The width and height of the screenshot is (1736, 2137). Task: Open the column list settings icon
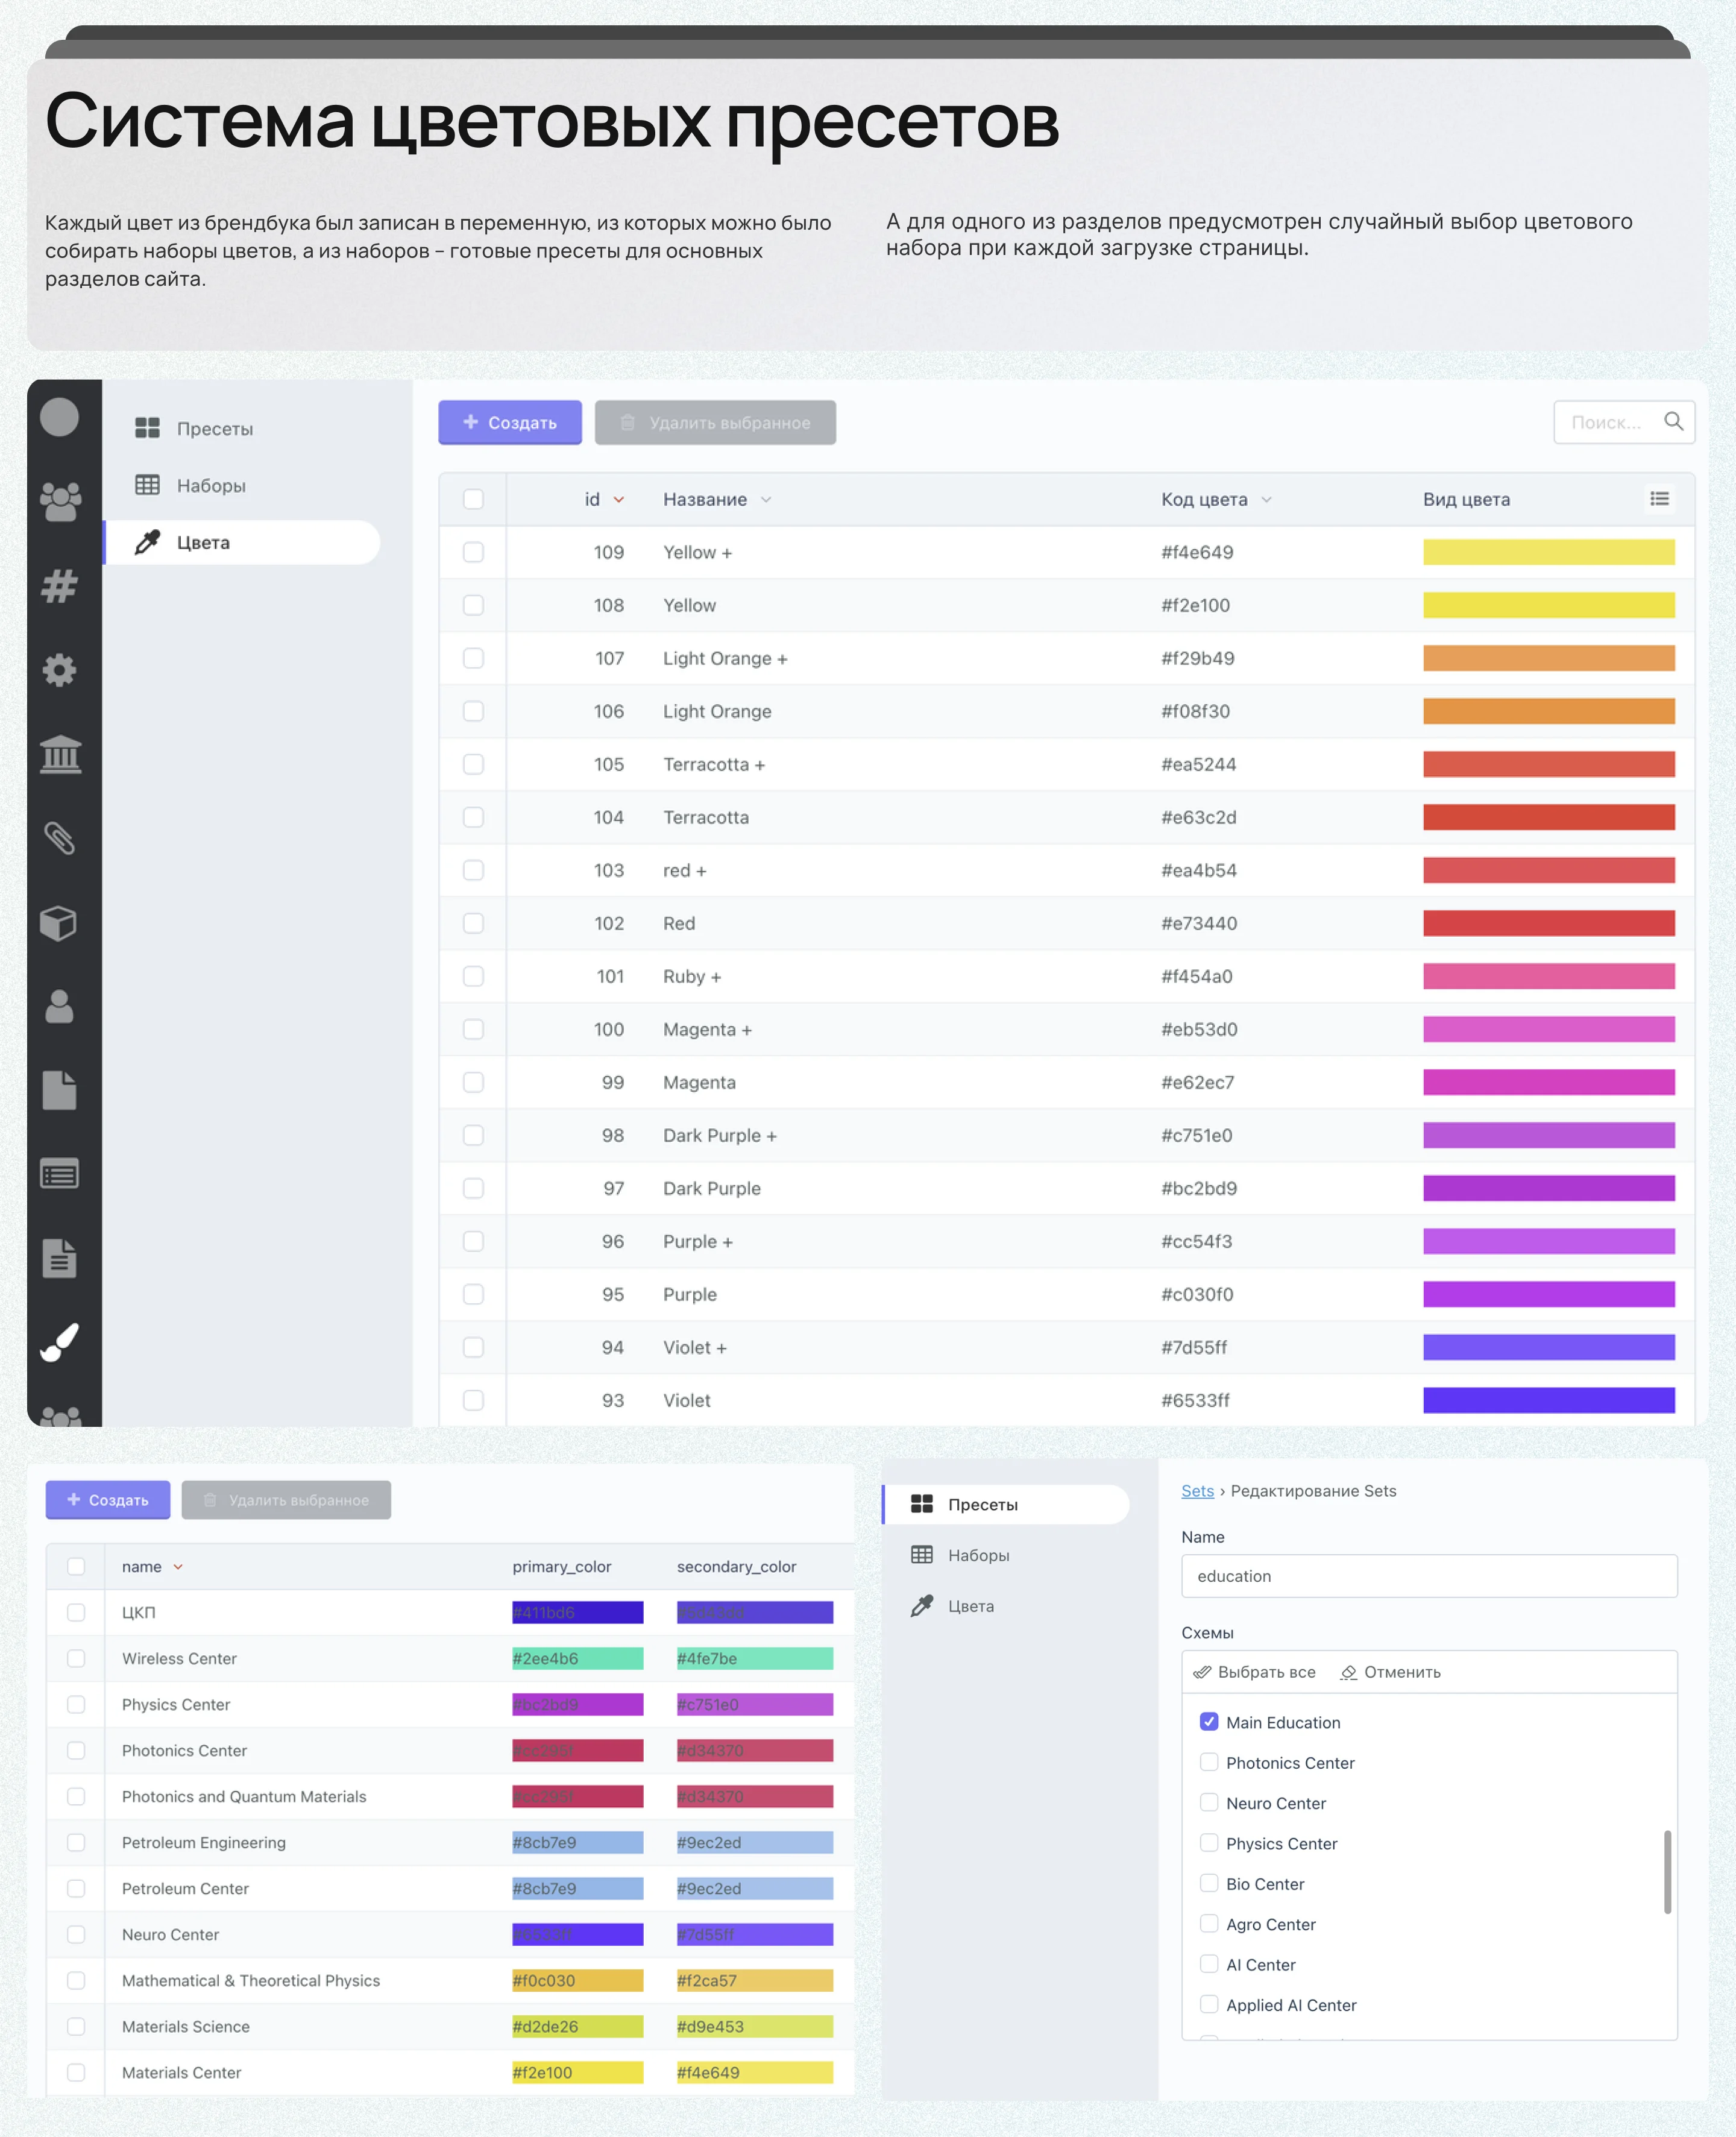[x=1659, y=499]
